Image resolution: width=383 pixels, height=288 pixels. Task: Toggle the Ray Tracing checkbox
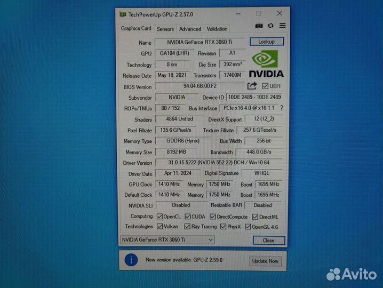point(187,227)
